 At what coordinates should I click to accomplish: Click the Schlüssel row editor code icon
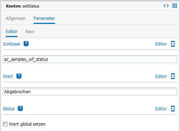pyautogui.click(x=173, y=44)
